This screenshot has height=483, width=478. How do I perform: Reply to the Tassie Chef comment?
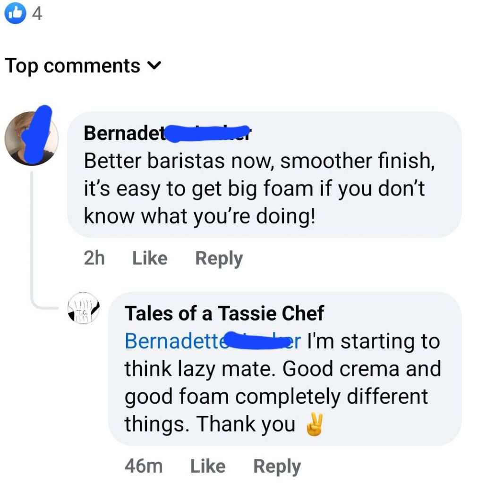pos(277,466)
